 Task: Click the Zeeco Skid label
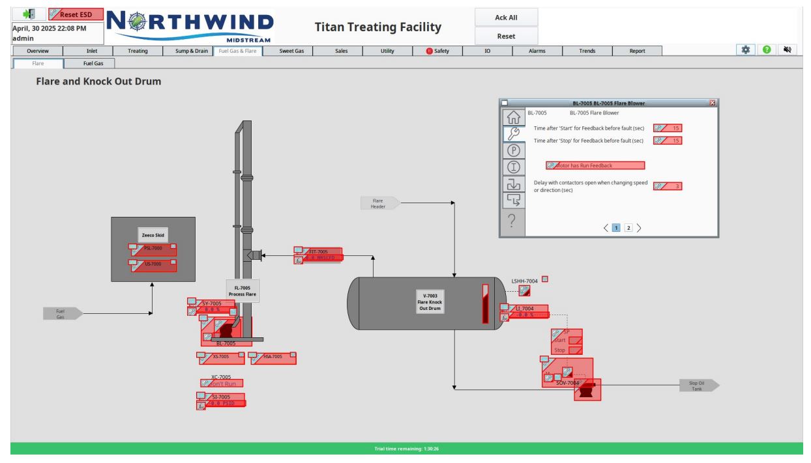[x=153, y=236]
